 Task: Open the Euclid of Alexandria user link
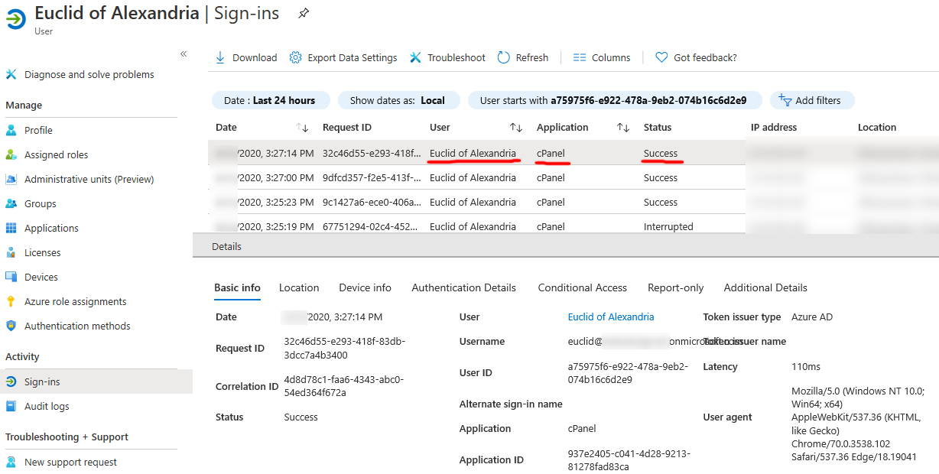(x=611, y=317)
